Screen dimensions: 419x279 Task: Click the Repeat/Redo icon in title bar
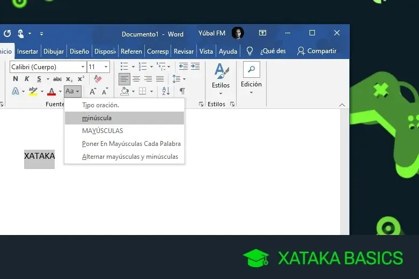tap(7, 34)
